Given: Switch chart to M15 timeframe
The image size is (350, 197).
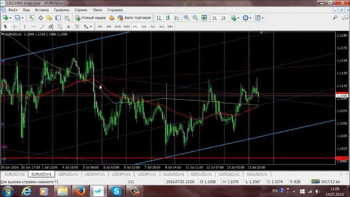Looking at the screenshot, I should [x=118, y=27].
